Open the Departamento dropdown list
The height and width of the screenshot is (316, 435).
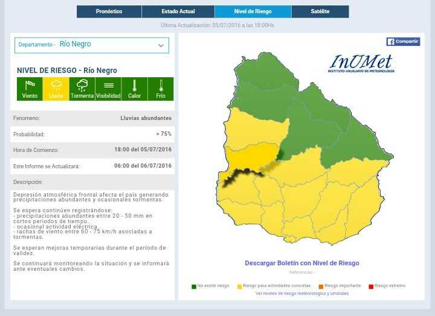(x=92, y=45)
